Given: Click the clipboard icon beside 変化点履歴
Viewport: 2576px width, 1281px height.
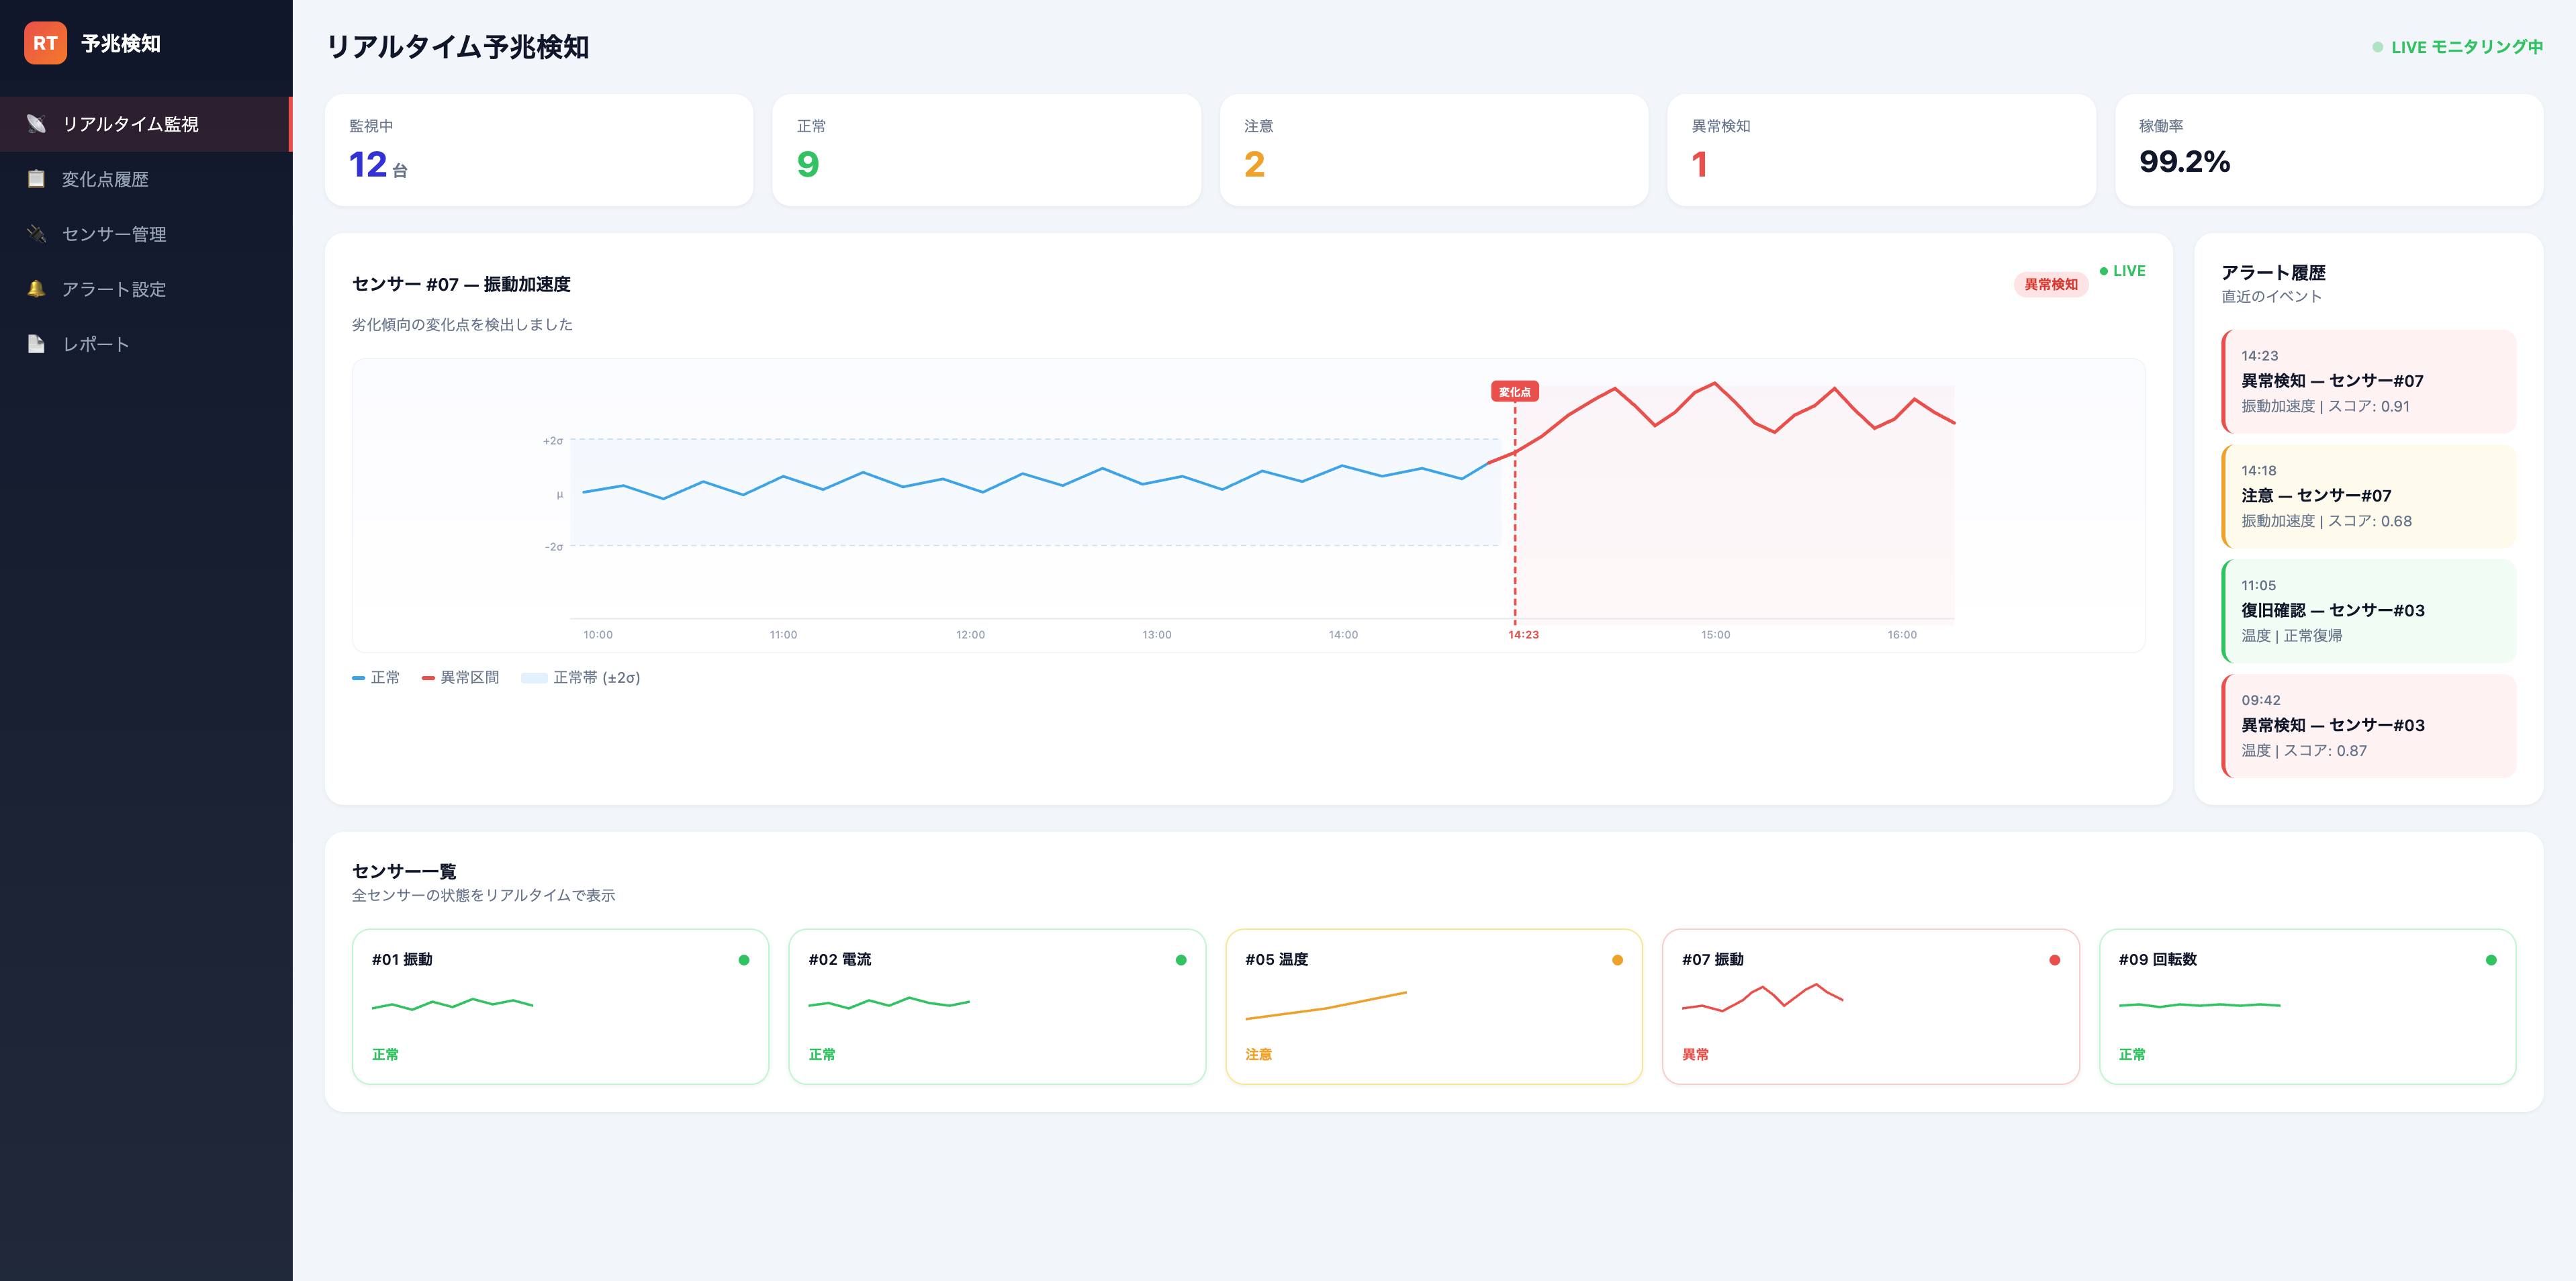Looking at the screenshot, I should click(x=36, y=179).
